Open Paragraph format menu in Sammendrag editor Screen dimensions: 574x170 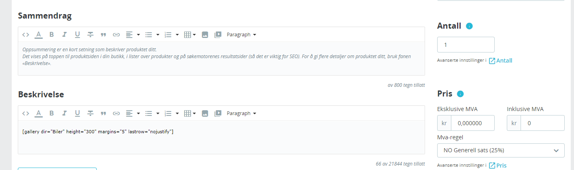click(241, 35)
